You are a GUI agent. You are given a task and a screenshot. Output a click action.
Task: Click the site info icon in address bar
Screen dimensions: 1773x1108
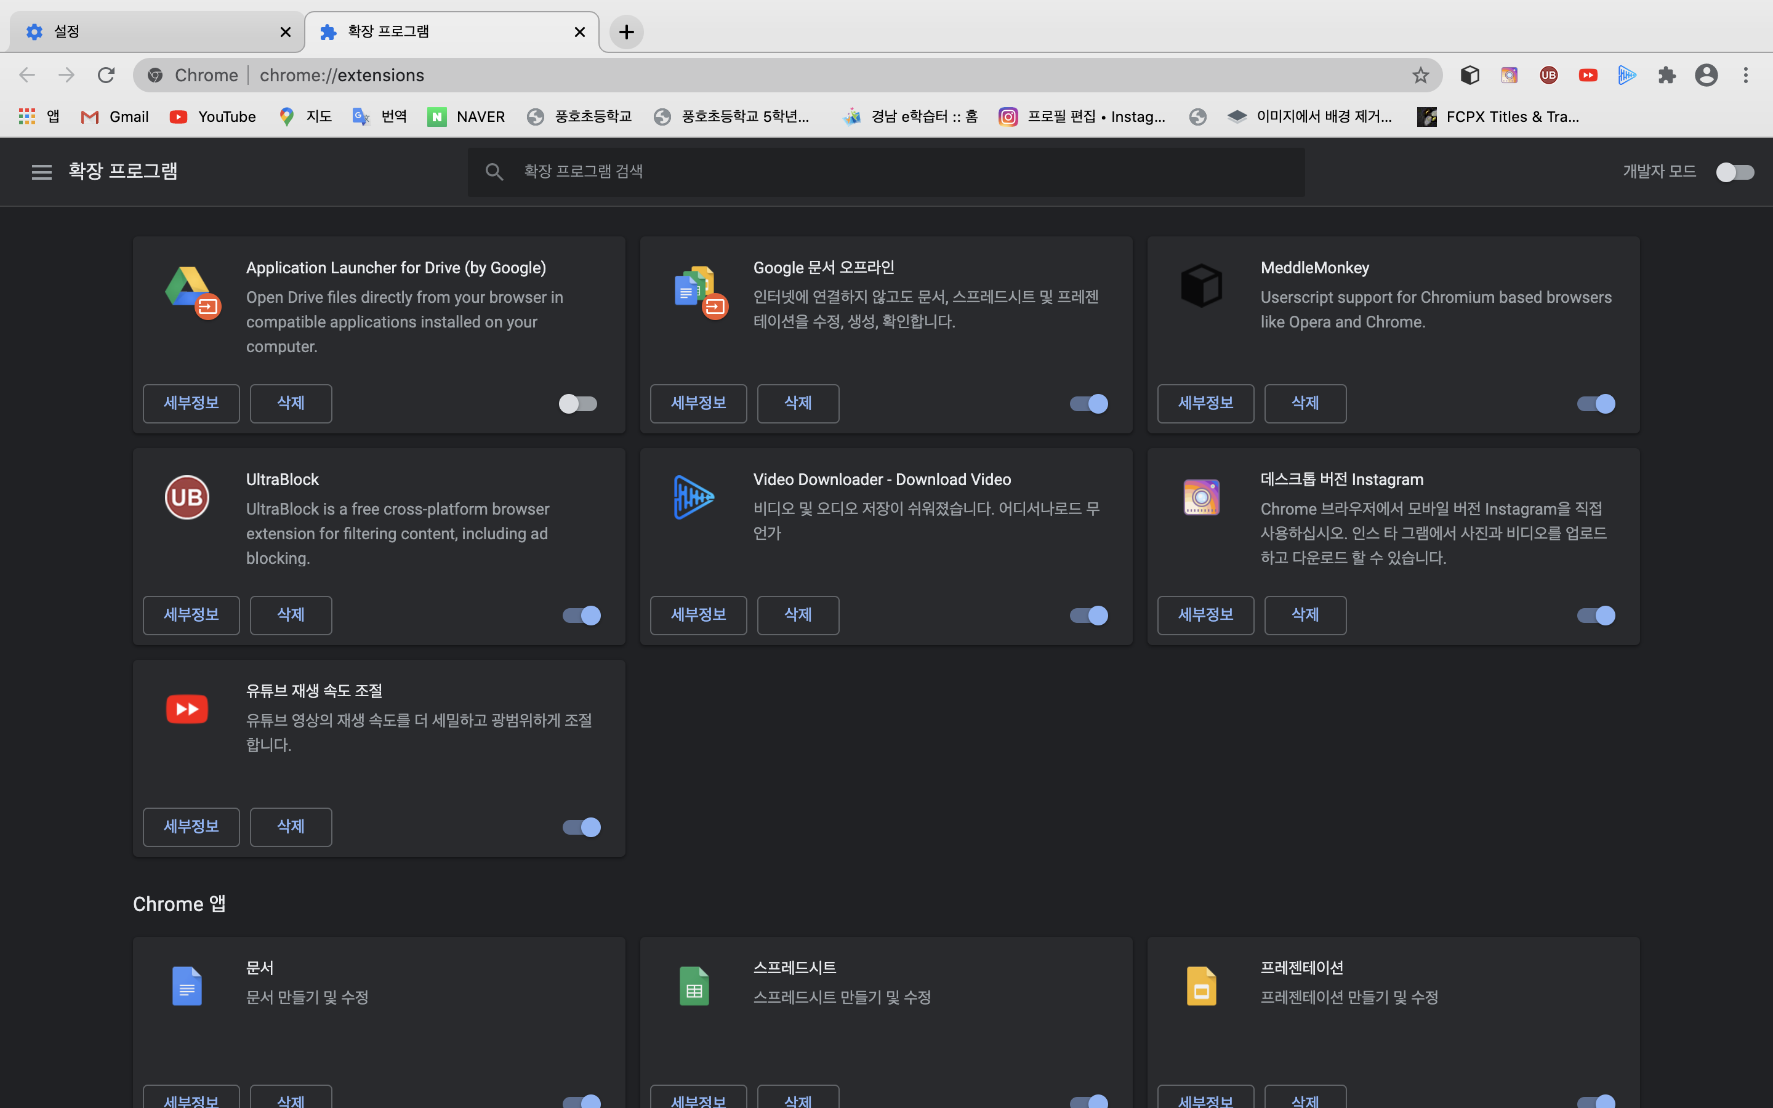tap(155, 74)
